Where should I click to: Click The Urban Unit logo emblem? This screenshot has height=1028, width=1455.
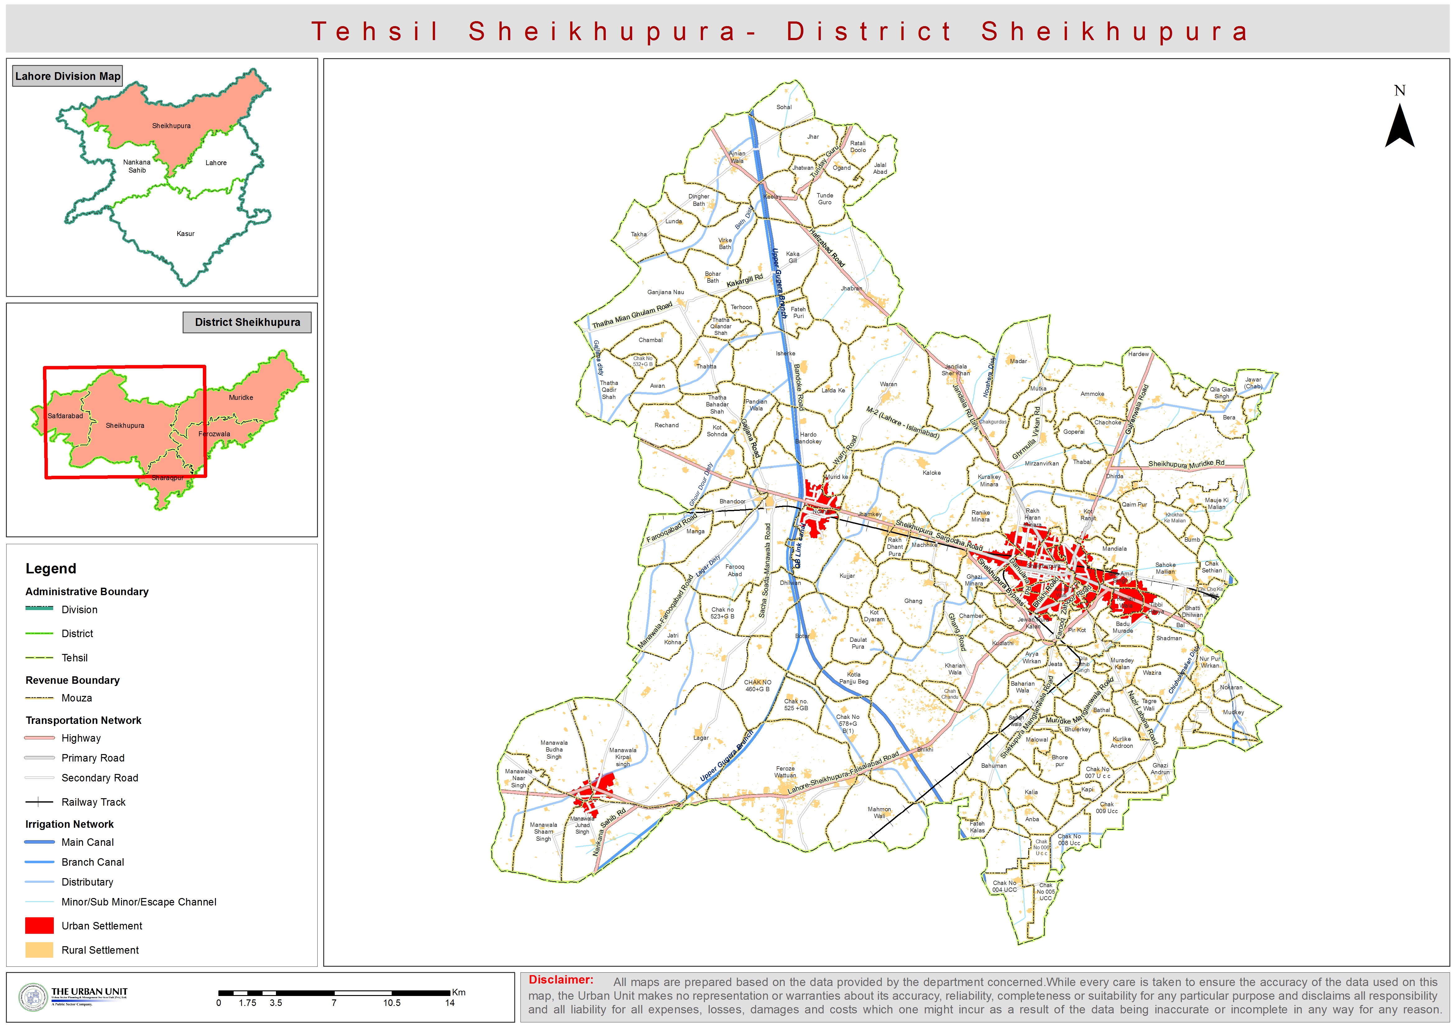coord(33,997)
